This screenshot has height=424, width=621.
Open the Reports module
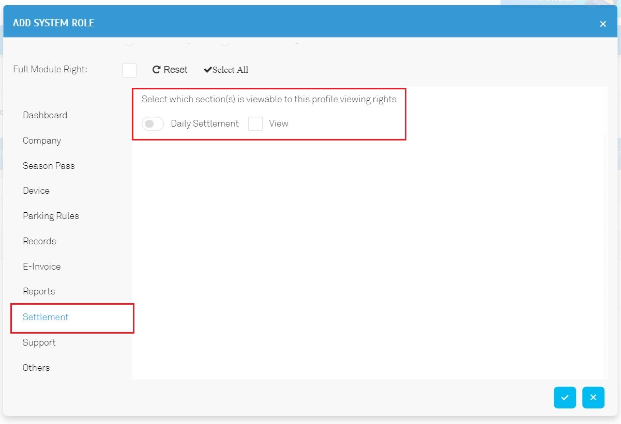(x=39, y=291)
